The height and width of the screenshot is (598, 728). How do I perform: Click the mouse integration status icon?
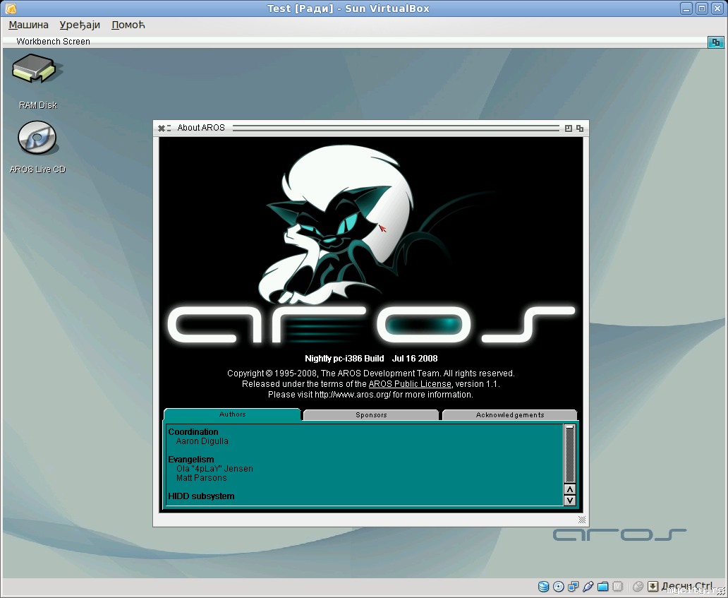coord(638,587)
